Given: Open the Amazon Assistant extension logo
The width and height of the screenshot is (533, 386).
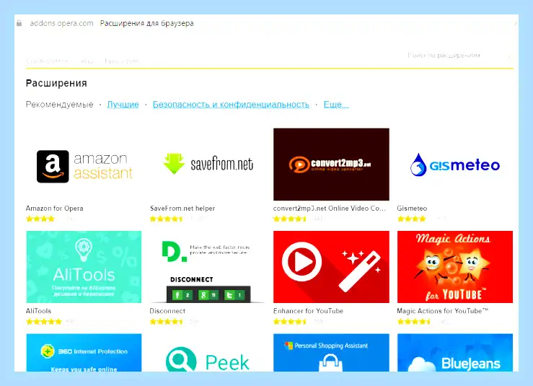Looking at the screenshot, I should [84, 166].
